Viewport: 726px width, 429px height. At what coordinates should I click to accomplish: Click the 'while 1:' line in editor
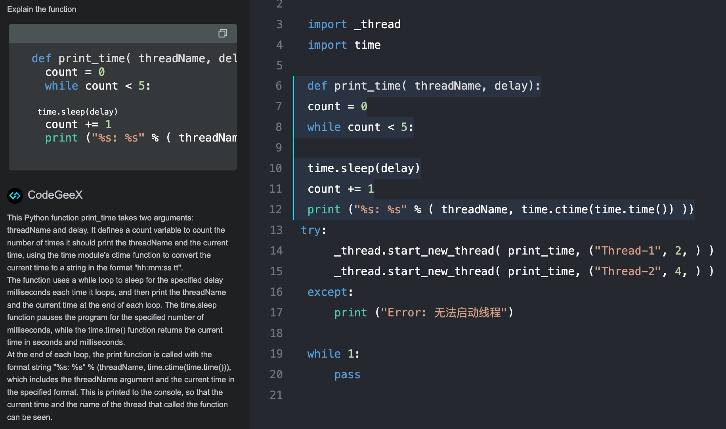click(x=333, y=354)
